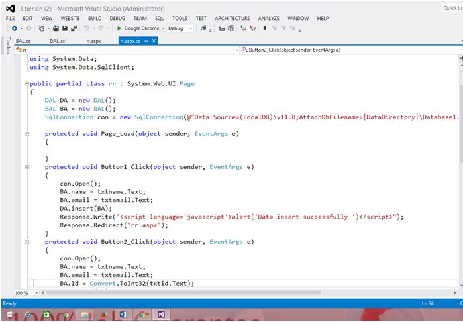Click the 'Ln 34' status bar entry
Screen dimensions: 463x322
(x=427, y=303)
